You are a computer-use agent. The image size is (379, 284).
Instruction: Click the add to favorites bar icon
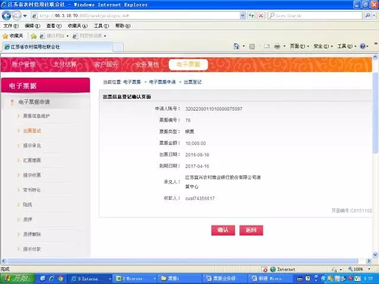pos(34,36)
